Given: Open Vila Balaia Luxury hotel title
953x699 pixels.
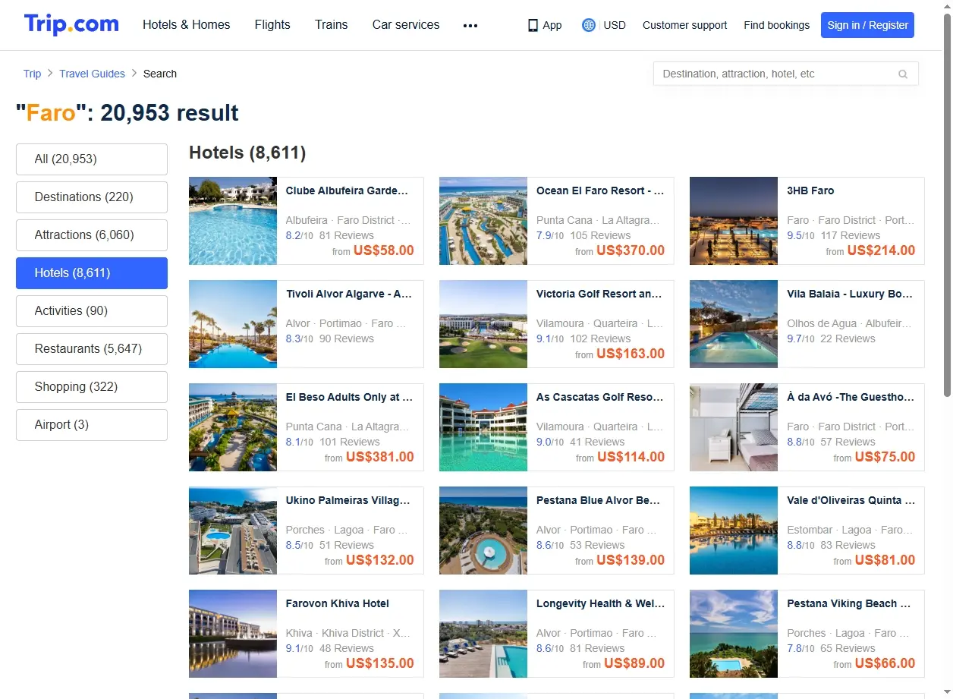Looking at the screenshot, I should pos(851,294).
